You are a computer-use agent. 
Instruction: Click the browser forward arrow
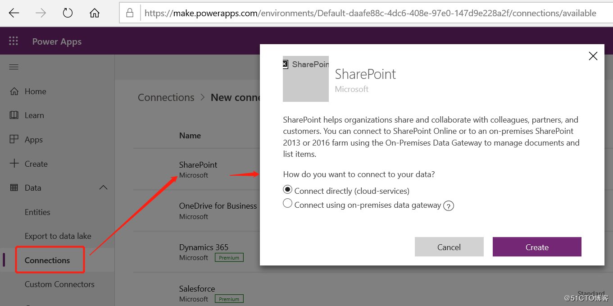(x=41, y=13)
